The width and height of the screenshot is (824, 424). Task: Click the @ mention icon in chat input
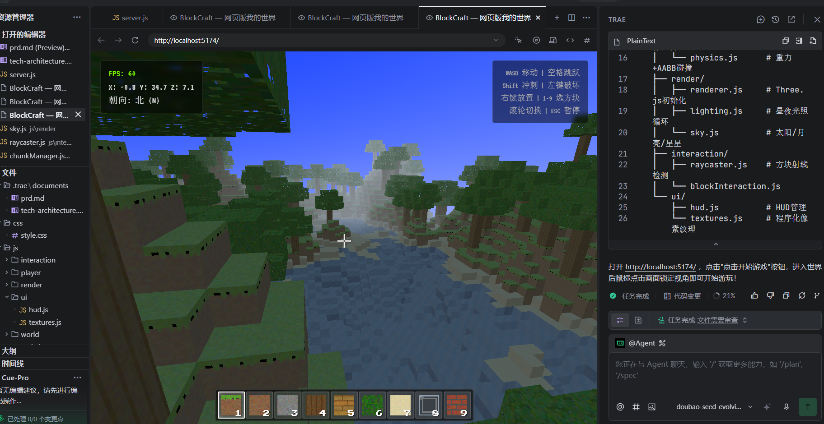[x=620, y=407]
